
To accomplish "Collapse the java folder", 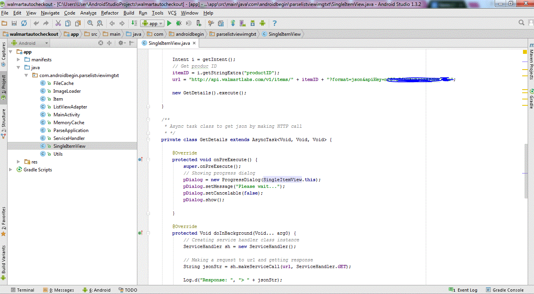I will (x=18, y=68).
